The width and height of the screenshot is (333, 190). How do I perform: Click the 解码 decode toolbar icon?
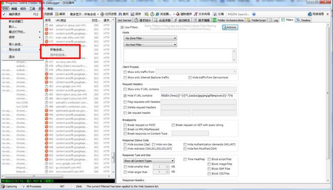pos(57,14)
